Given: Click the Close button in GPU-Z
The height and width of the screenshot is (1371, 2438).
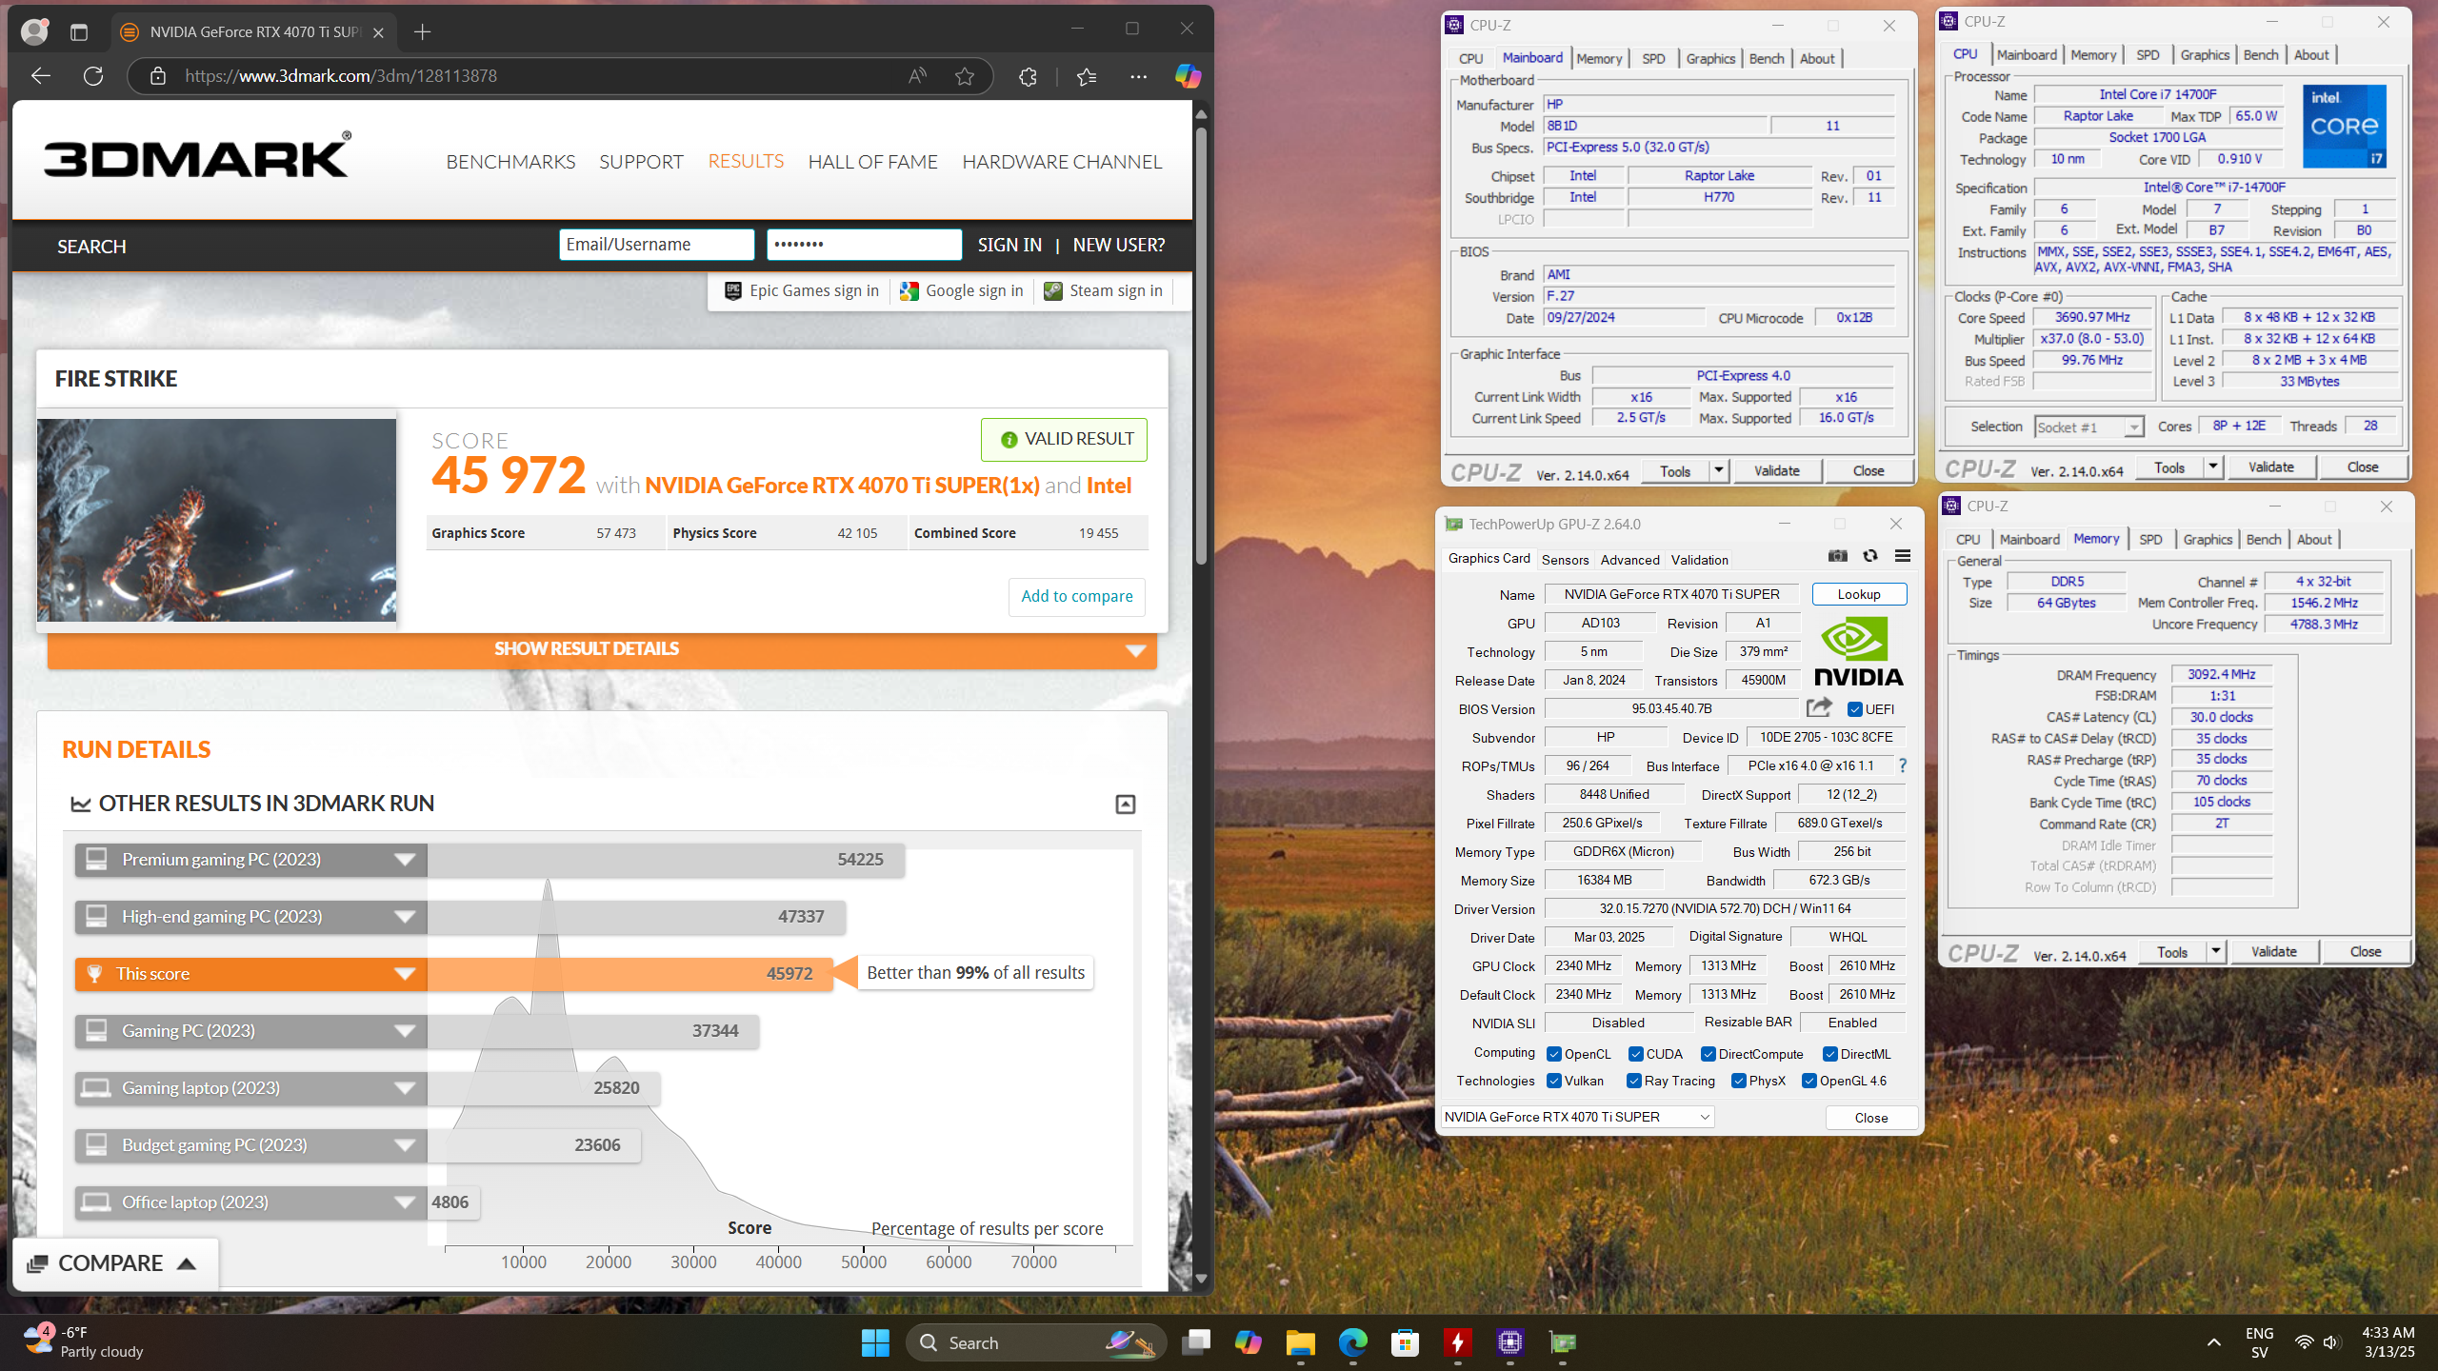Looking at the screenshot, I should (1871, 1118).
